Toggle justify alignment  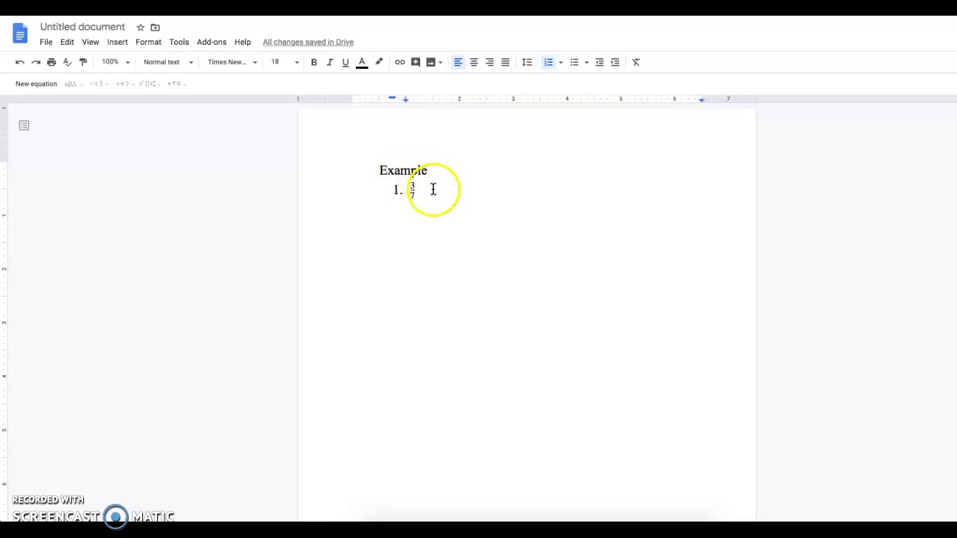pyautogui.click(x=505, y=62)
